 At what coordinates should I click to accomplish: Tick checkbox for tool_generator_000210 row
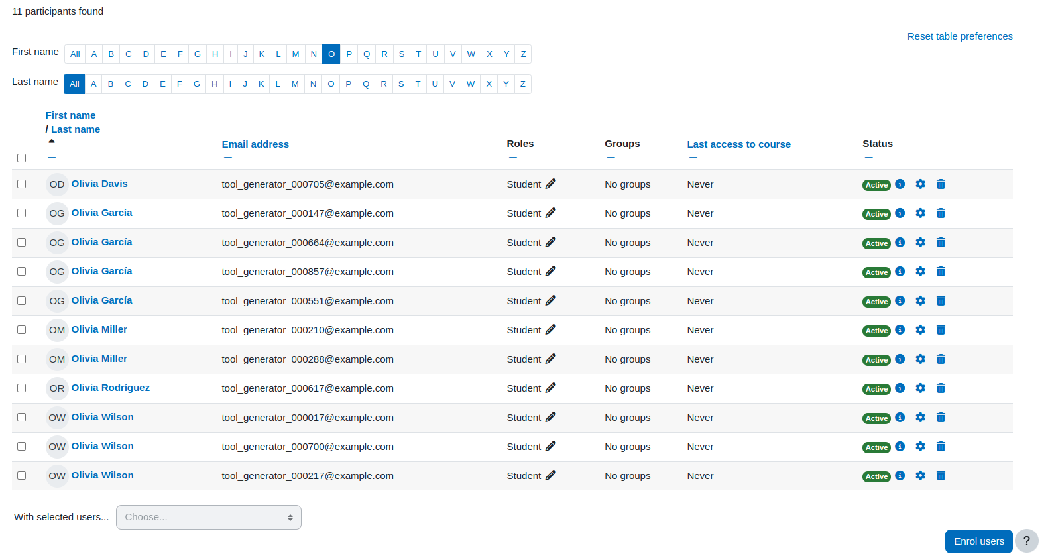click(21, 329)
